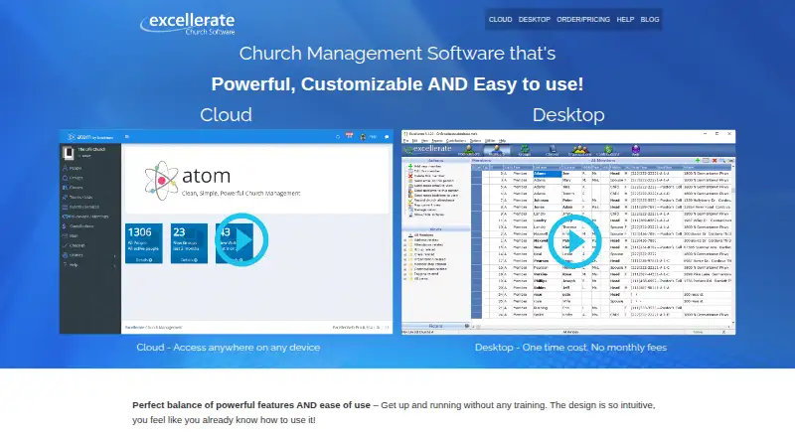Click the Cloud heading
Viewport: 795px width, 437px height.
tap(226, 114)
